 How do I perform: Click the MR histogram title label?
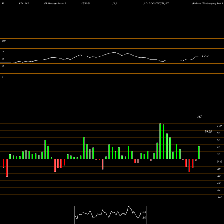tap(200, 116)
